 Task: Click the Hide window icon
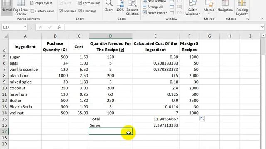click(172, 7)
